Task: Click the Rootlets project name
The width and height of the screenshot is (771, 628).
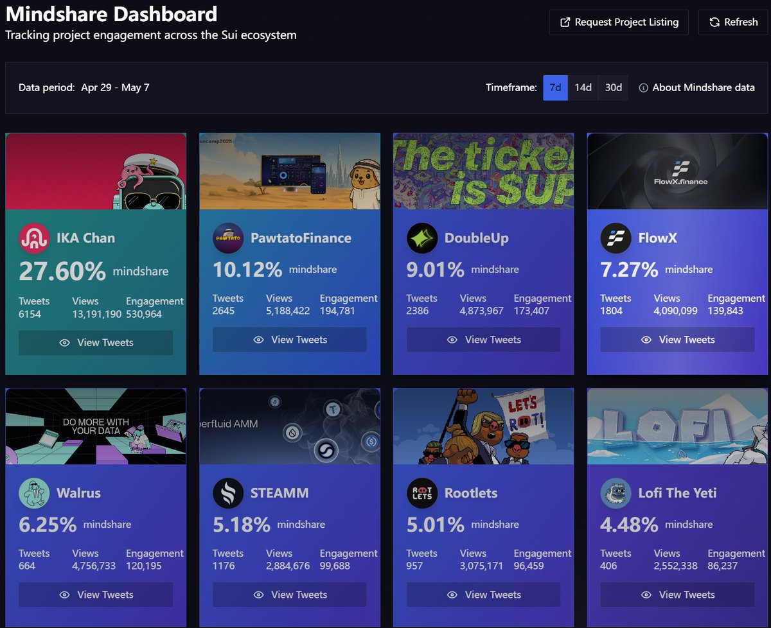Action: pos(471,493)
